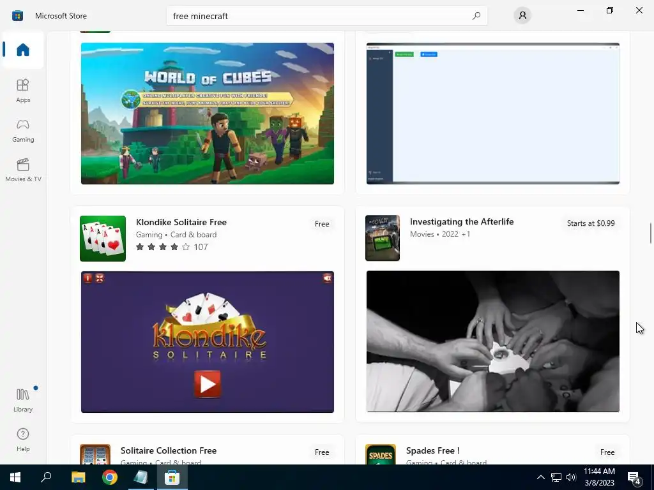Click Solitaire Collection Free title
The height and width of the screenshot is (490, 654).
(169, 450)
